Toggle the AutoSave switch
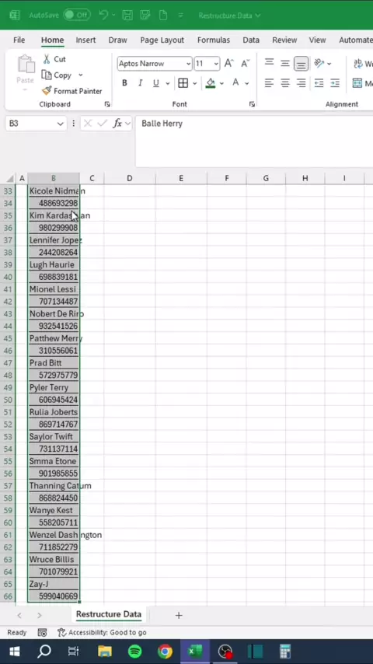 pyautogui.click(x=77, y=16)
